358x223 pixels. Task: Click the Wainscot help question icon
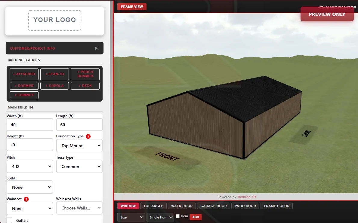26,199
